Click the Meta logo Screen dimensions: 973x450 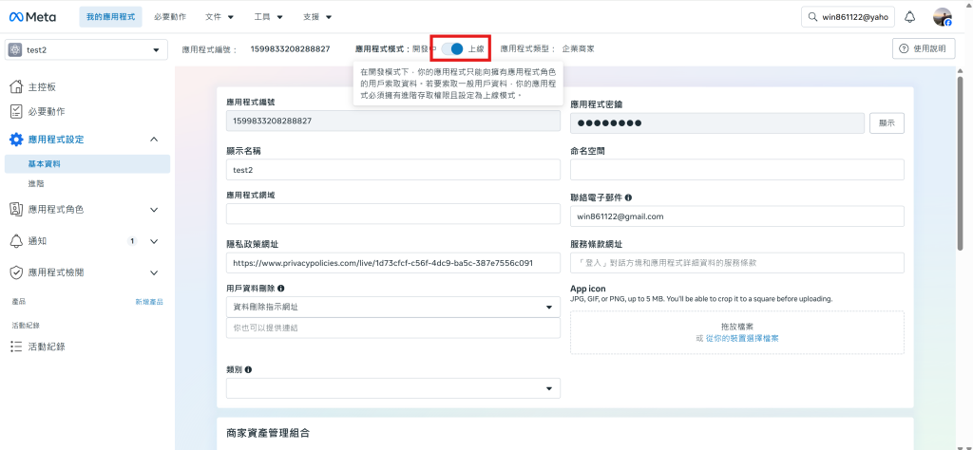(32, 17)
